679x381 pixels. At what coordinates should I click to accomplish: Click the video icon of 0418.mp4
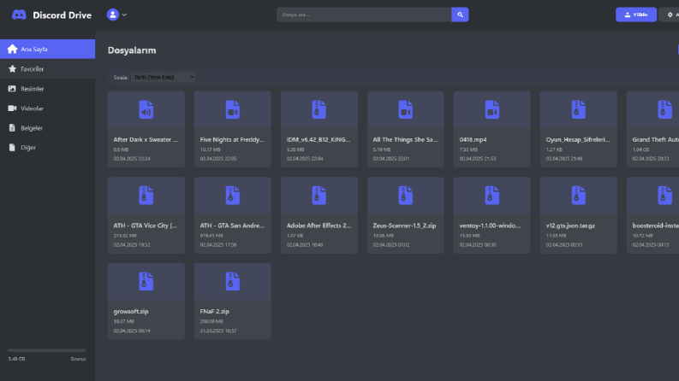coord(492,109)
